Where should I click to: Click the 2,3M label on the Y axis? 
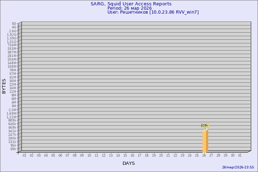pos(12,110)
